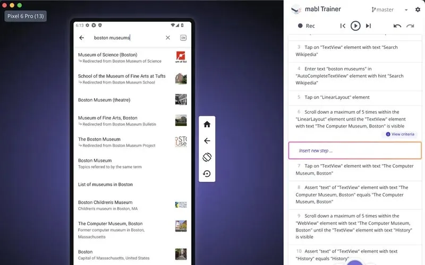Open the master branch dropdown
The width and height of the screenshot is (425, 265).
(390, 10)
